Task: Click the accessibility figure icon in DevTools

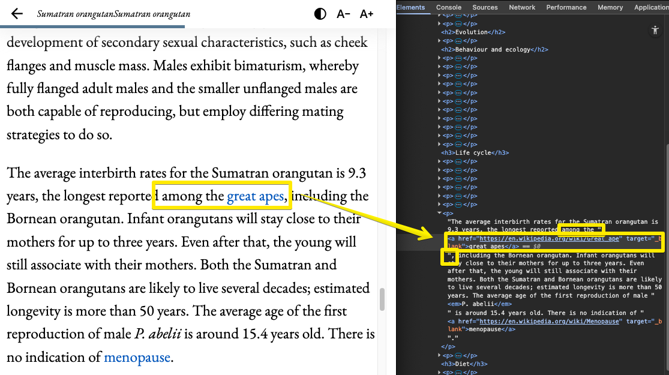Action: click(655, 31)
